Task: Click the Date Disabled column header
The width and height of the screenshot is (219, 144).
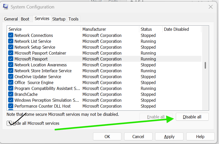Action: pos(182,29)
